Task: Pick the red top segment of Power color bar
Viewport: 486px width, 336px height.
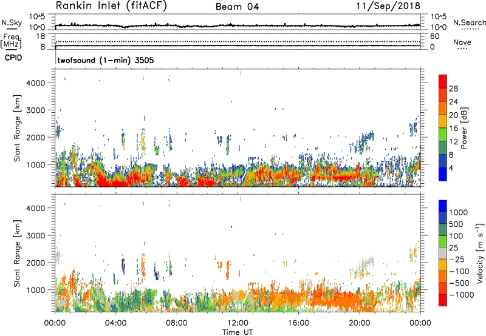Action: coord(443,81)
